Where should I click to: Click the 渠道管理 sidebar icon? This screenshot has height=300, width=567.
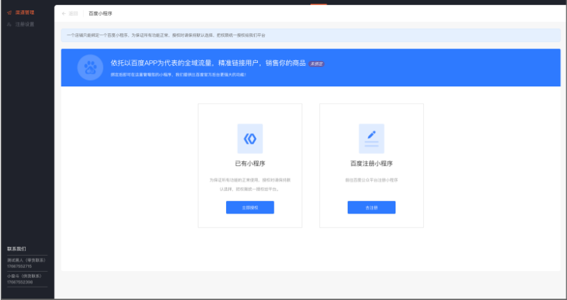coord(10,12)
